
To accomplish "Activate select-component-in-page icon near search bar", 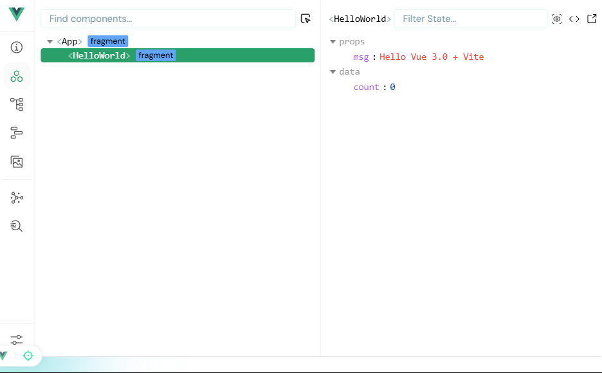I will click(306, 19).
